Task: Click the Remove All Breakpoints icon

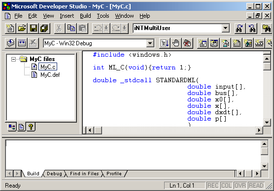Action: pyautogui.click(x=187, y=43)
